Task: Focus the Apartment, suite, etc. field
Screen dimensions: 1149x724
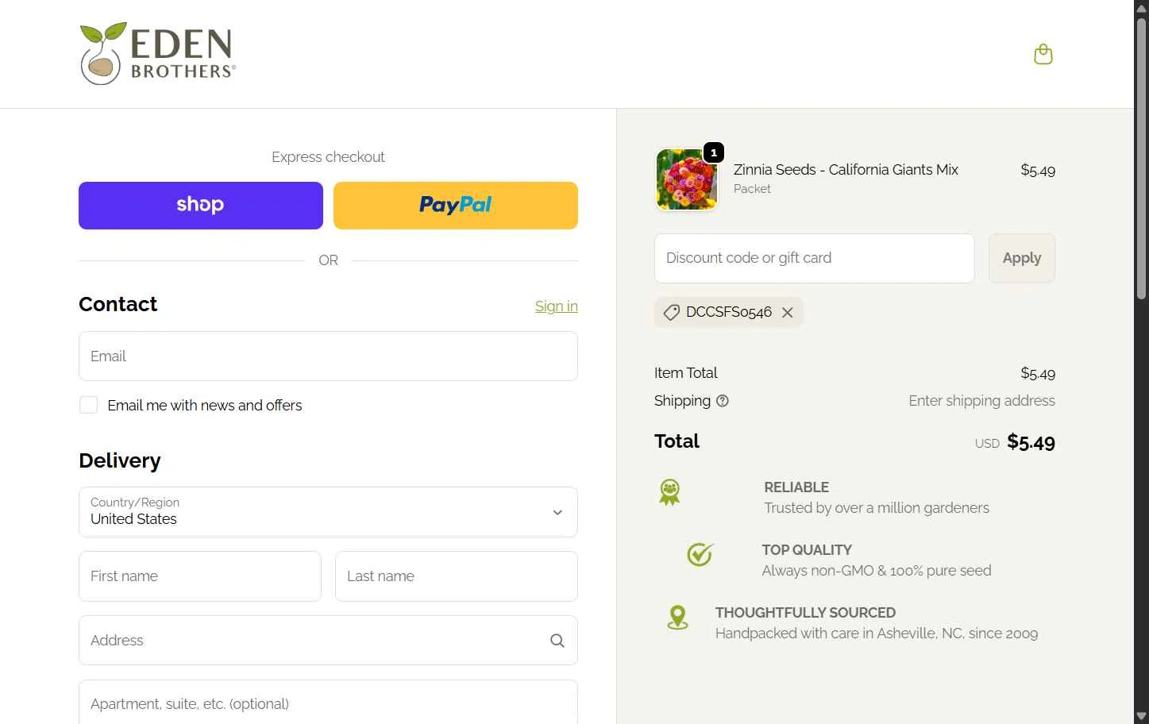Action: [x=328, y=703]
